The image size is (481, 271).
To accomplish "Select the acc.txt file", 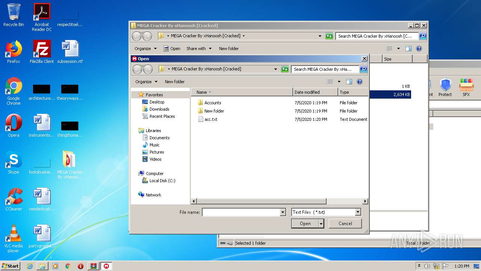I will (207, 119).
